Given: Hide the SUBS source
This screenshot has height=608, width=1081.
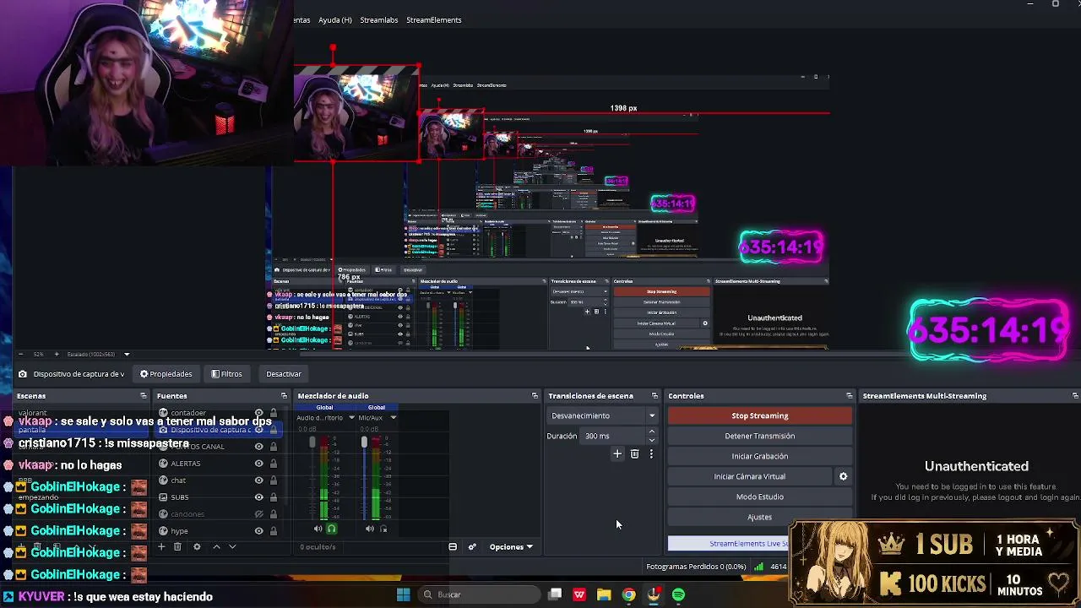Looking at the screenshot, I should click(259, 497).
